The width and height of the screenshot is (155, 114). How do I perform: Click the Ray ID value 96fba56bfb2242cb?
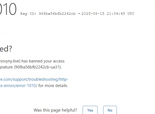tap(57, 14)
